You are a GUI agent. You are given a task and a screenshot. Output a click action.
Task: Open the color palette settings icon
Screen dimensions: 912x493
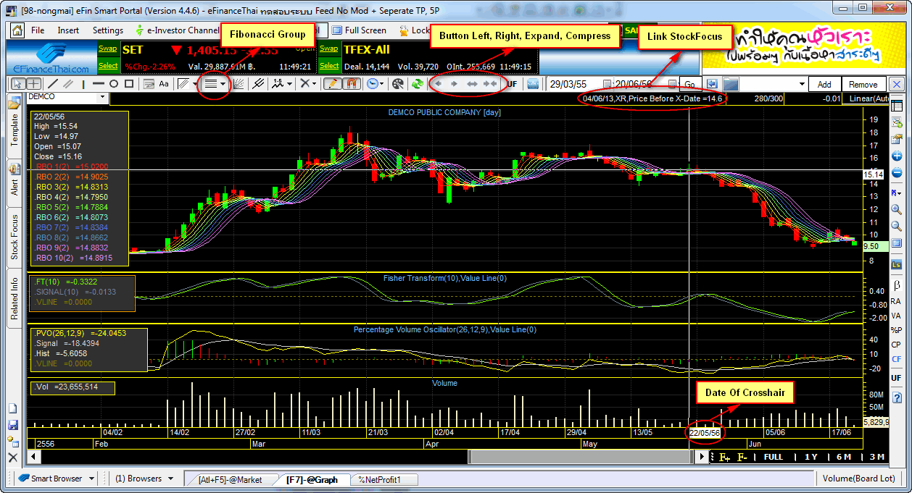tap(397, 84)
